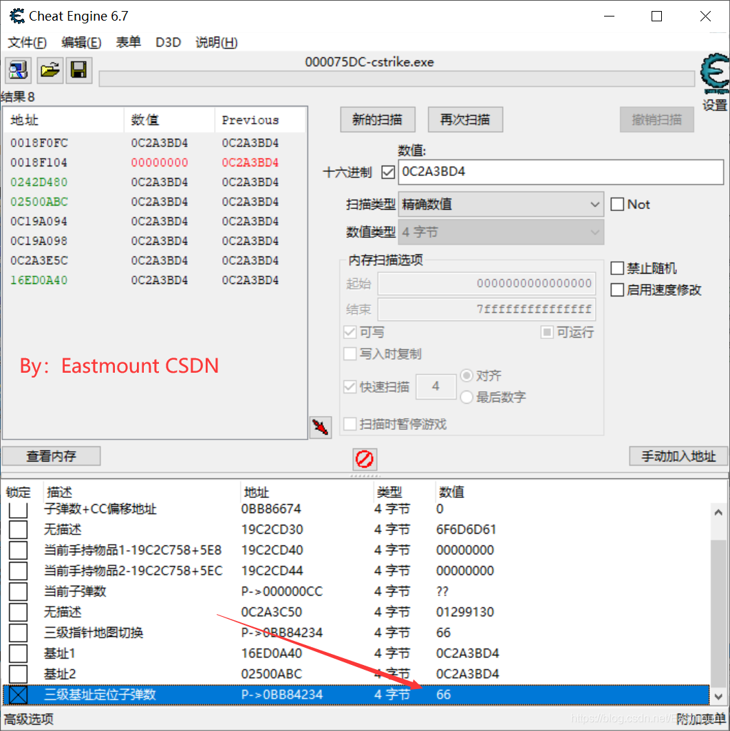This screenshot has height=731, width=730.
Task: Click address 19C2CD30 in address table
Action: point(272,529)
